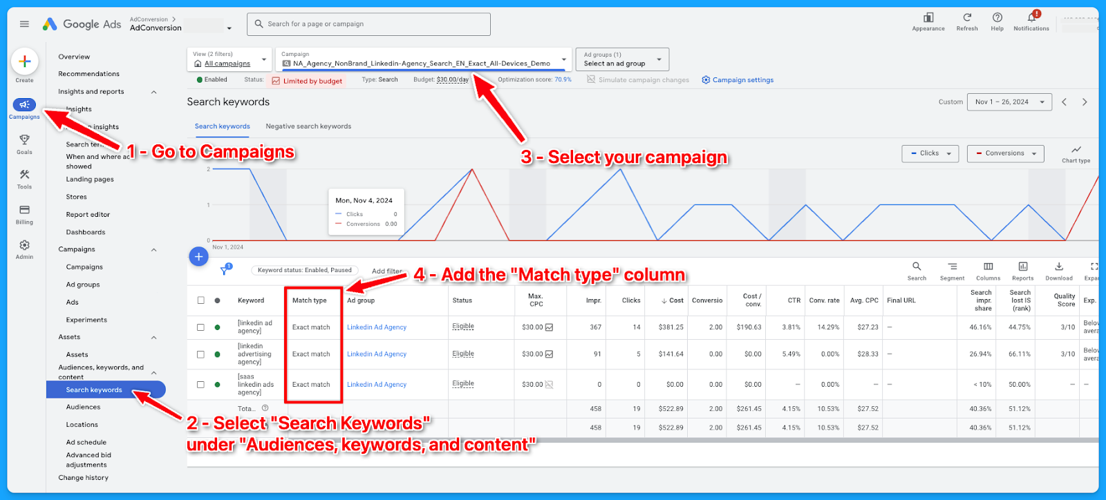The width and height of the screenshot is (1106, 500).
Task: Download the keyword table
Action: (1058, 271)
